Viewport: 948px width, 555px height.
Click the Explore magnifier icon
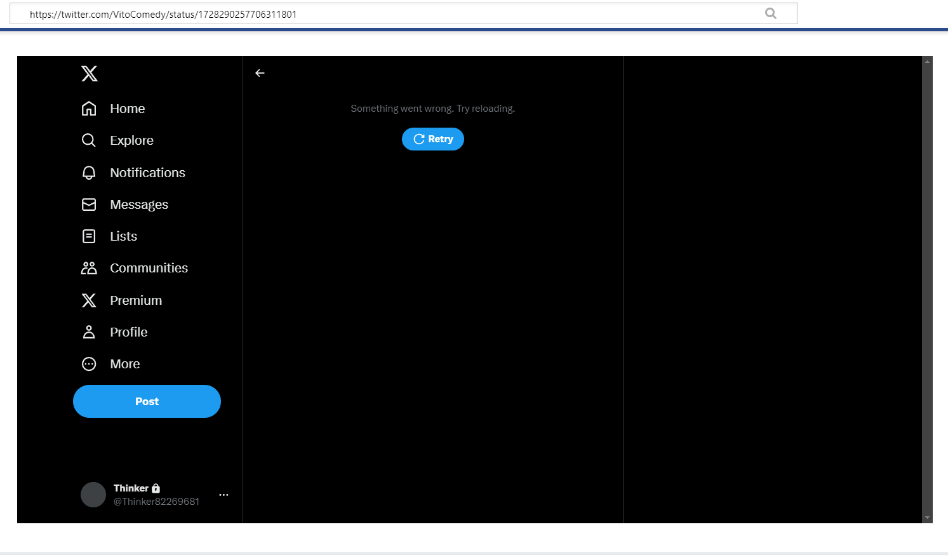[89, 140]
